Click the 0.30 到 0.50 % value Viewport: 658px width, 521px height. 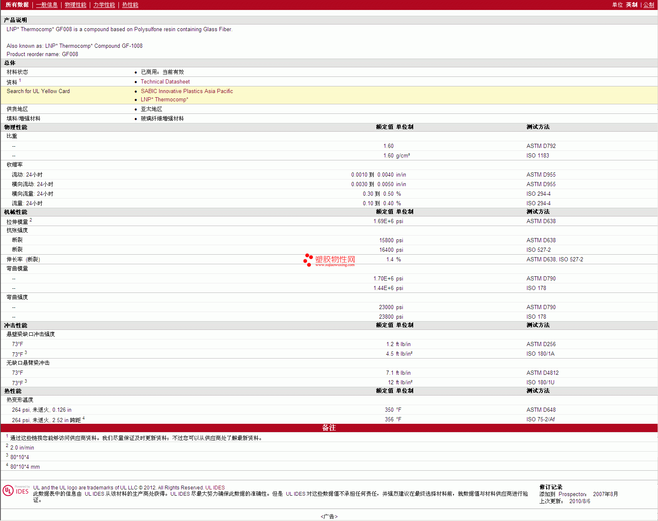click(382, 194)
